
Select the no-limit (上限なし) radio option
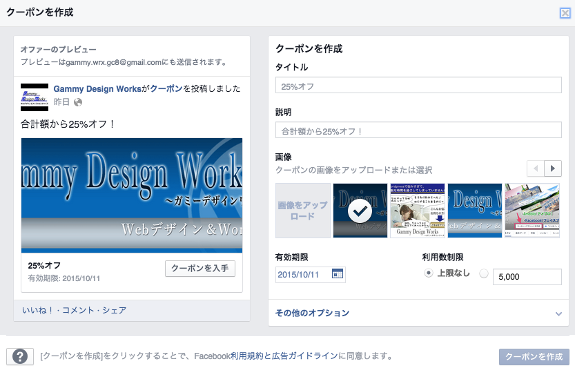click(428, 273)
